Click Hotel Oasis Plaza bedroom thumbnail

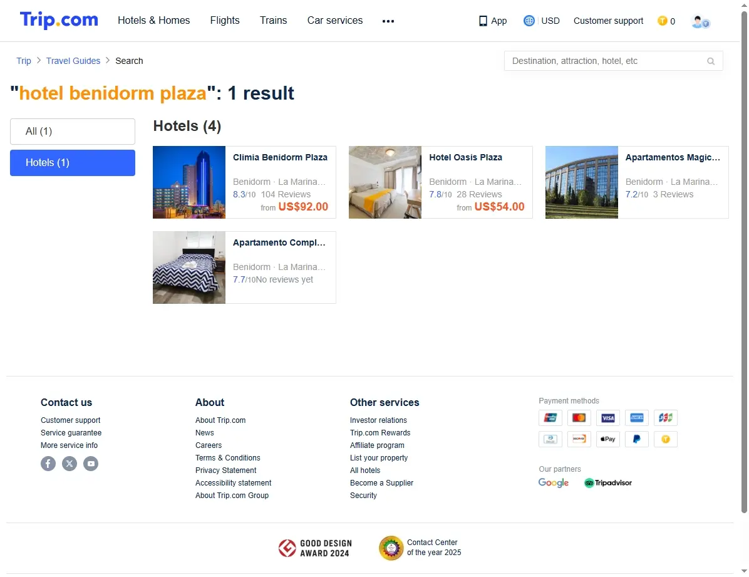385,182
